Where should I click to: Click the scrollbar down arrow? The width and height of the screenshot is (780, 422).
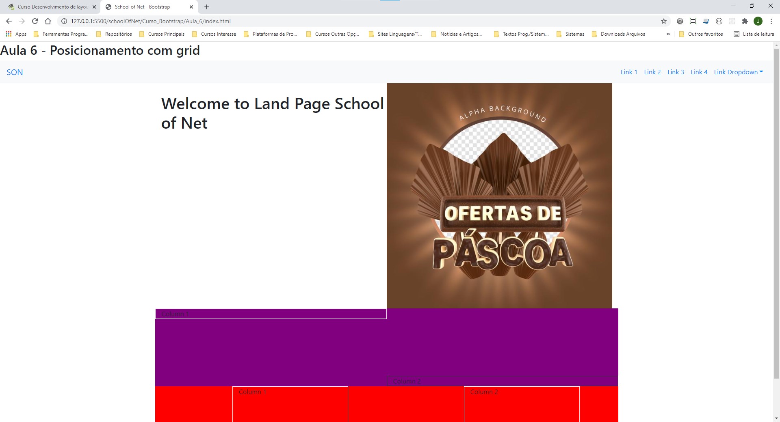(x=776, y=418)
